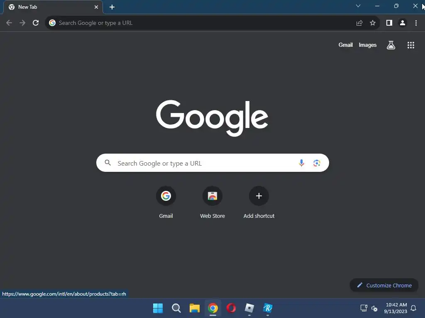Viewport: 425px width, 318px height.
Task: Open the Chrome three-dot menu
Action: (416, 23)
